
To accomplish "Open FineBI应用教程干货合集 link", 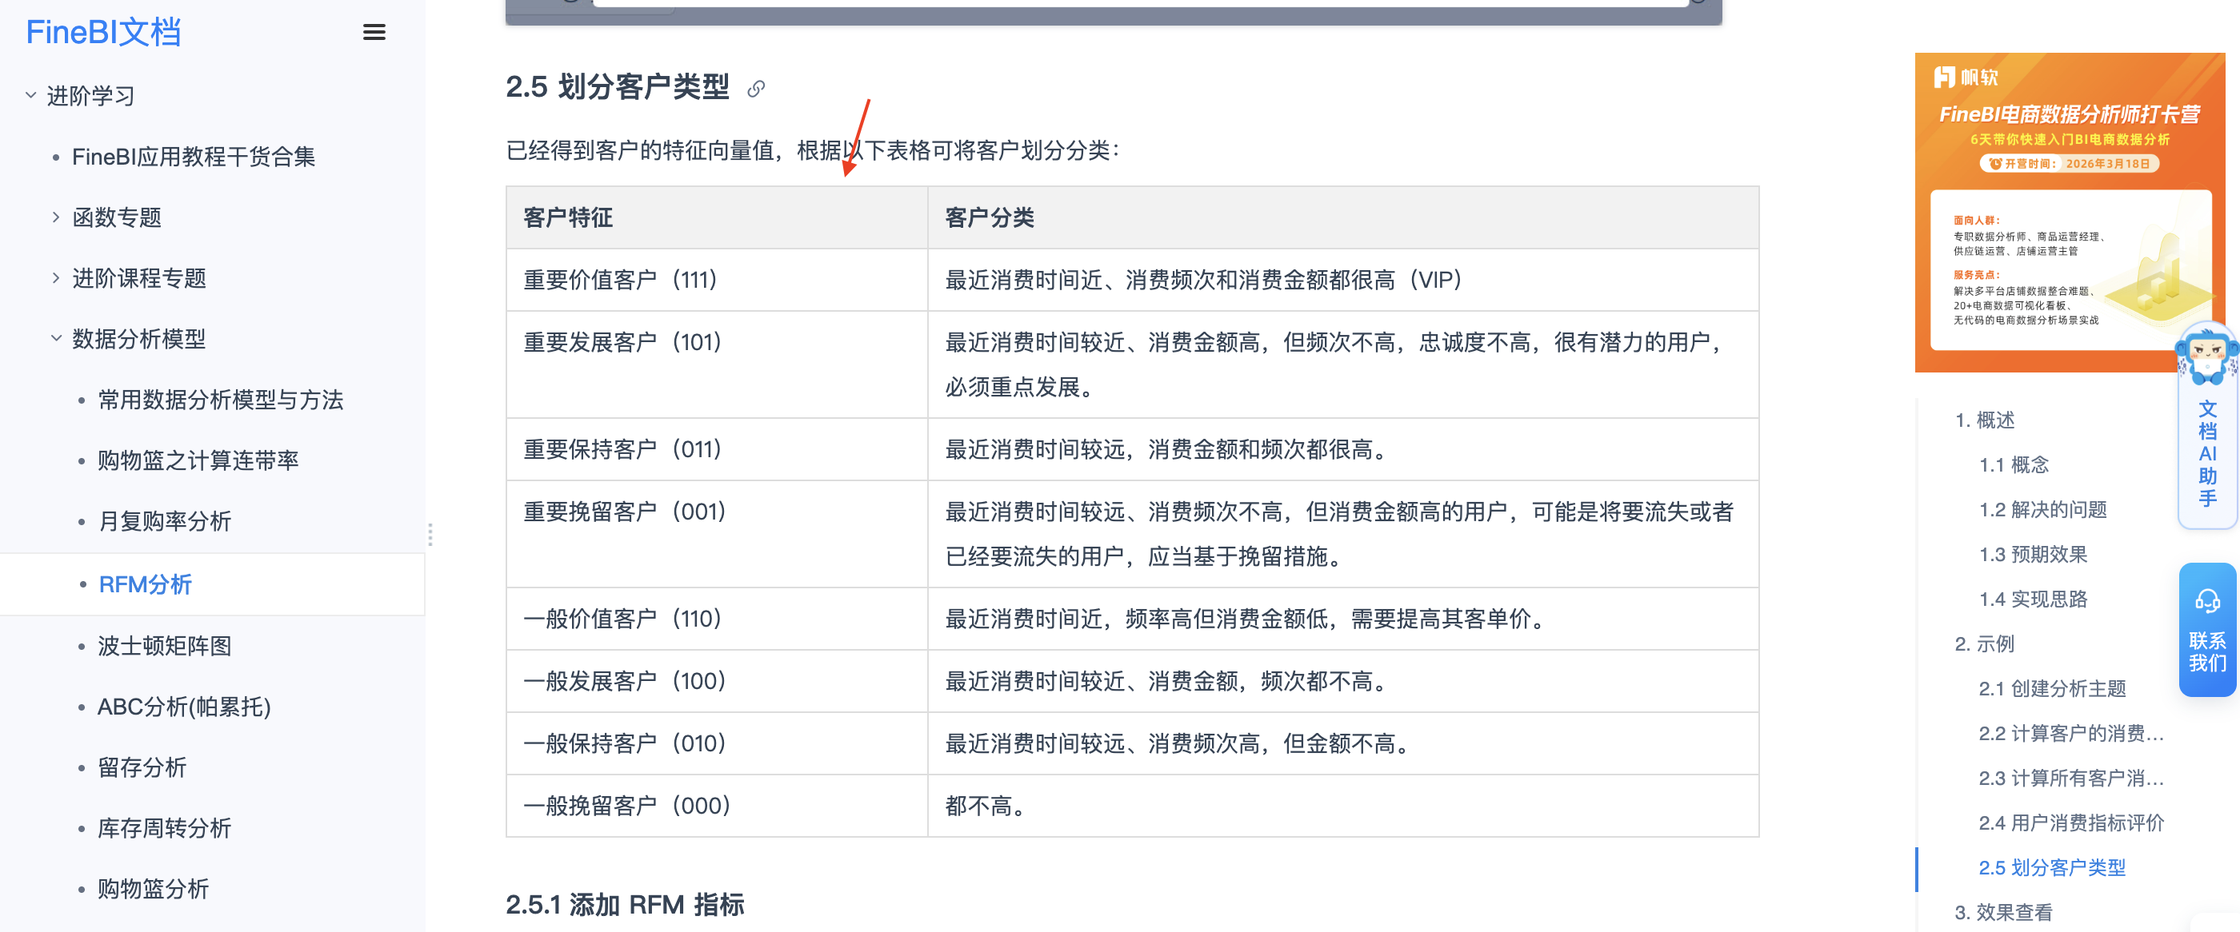I will [193, 157].
